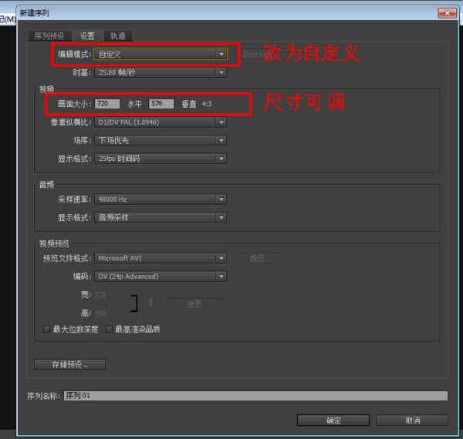The image size is (463, 439).
Task: Confirm with the 确定 button
Action: tap(333, 421)
